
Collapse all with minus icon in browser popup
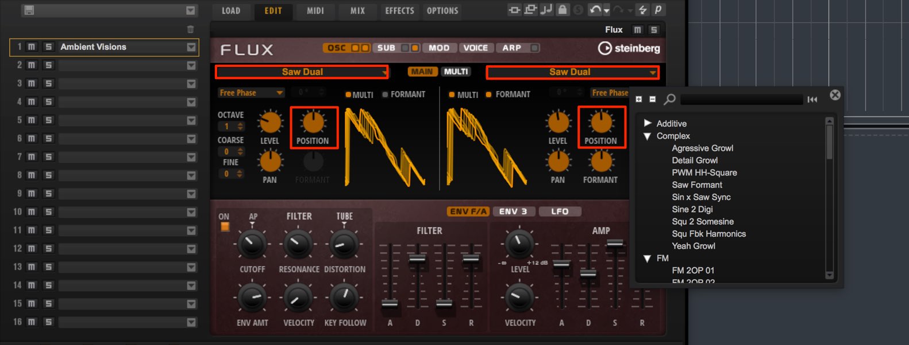652,99
